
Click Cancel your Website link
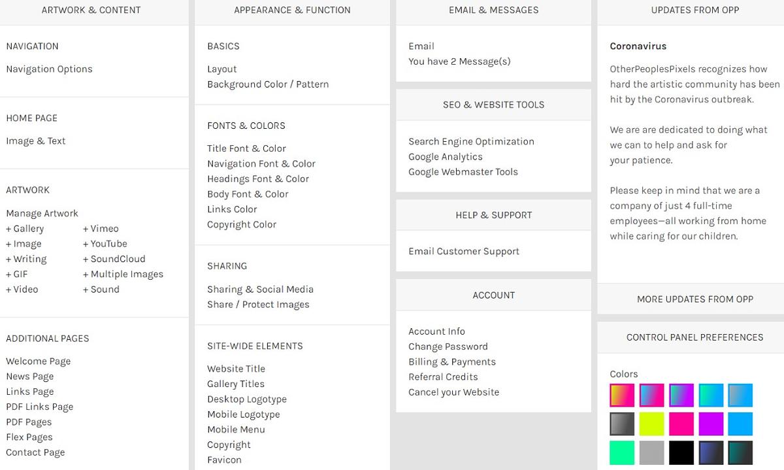click(x=453, y=392)
